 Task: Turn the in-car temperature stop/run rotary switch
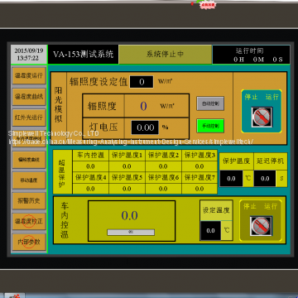(261, 226)
